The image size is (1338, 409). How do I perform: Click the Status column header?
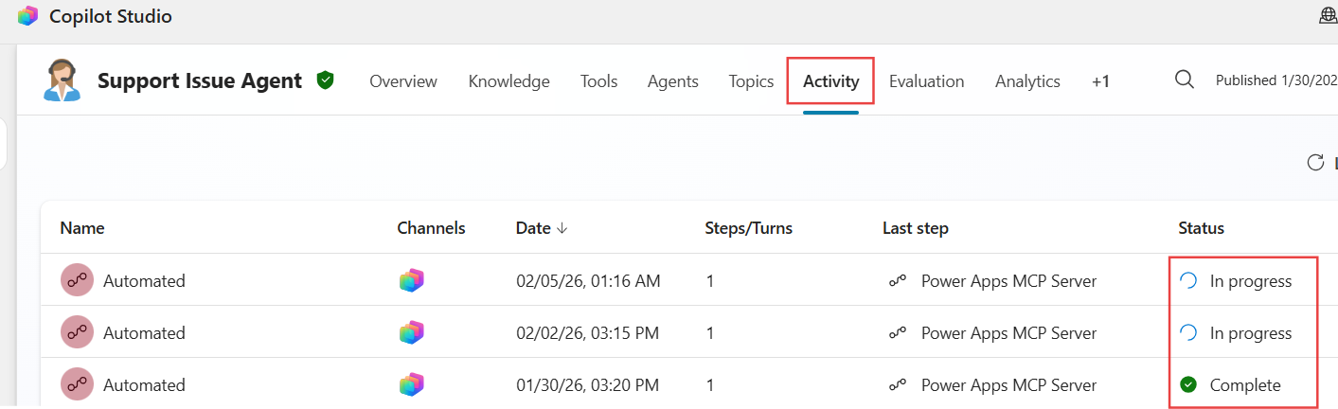[1201, 228]
